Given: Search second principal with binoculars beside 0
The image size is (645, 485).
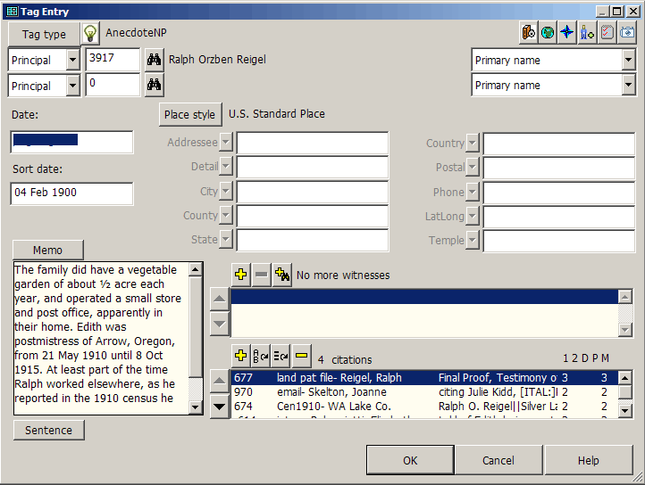Looking at the screenshot, I should [154, 85].
